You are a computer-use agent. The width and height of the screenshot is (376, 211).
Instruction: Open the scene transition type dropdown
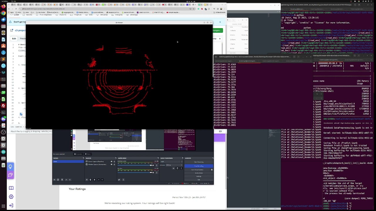pos(171,161)
